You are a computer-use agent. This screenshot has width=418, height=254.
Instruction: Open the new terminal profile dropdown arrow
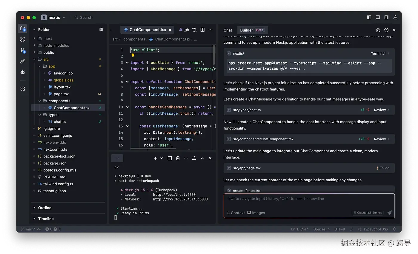click(x=162, y=158)
